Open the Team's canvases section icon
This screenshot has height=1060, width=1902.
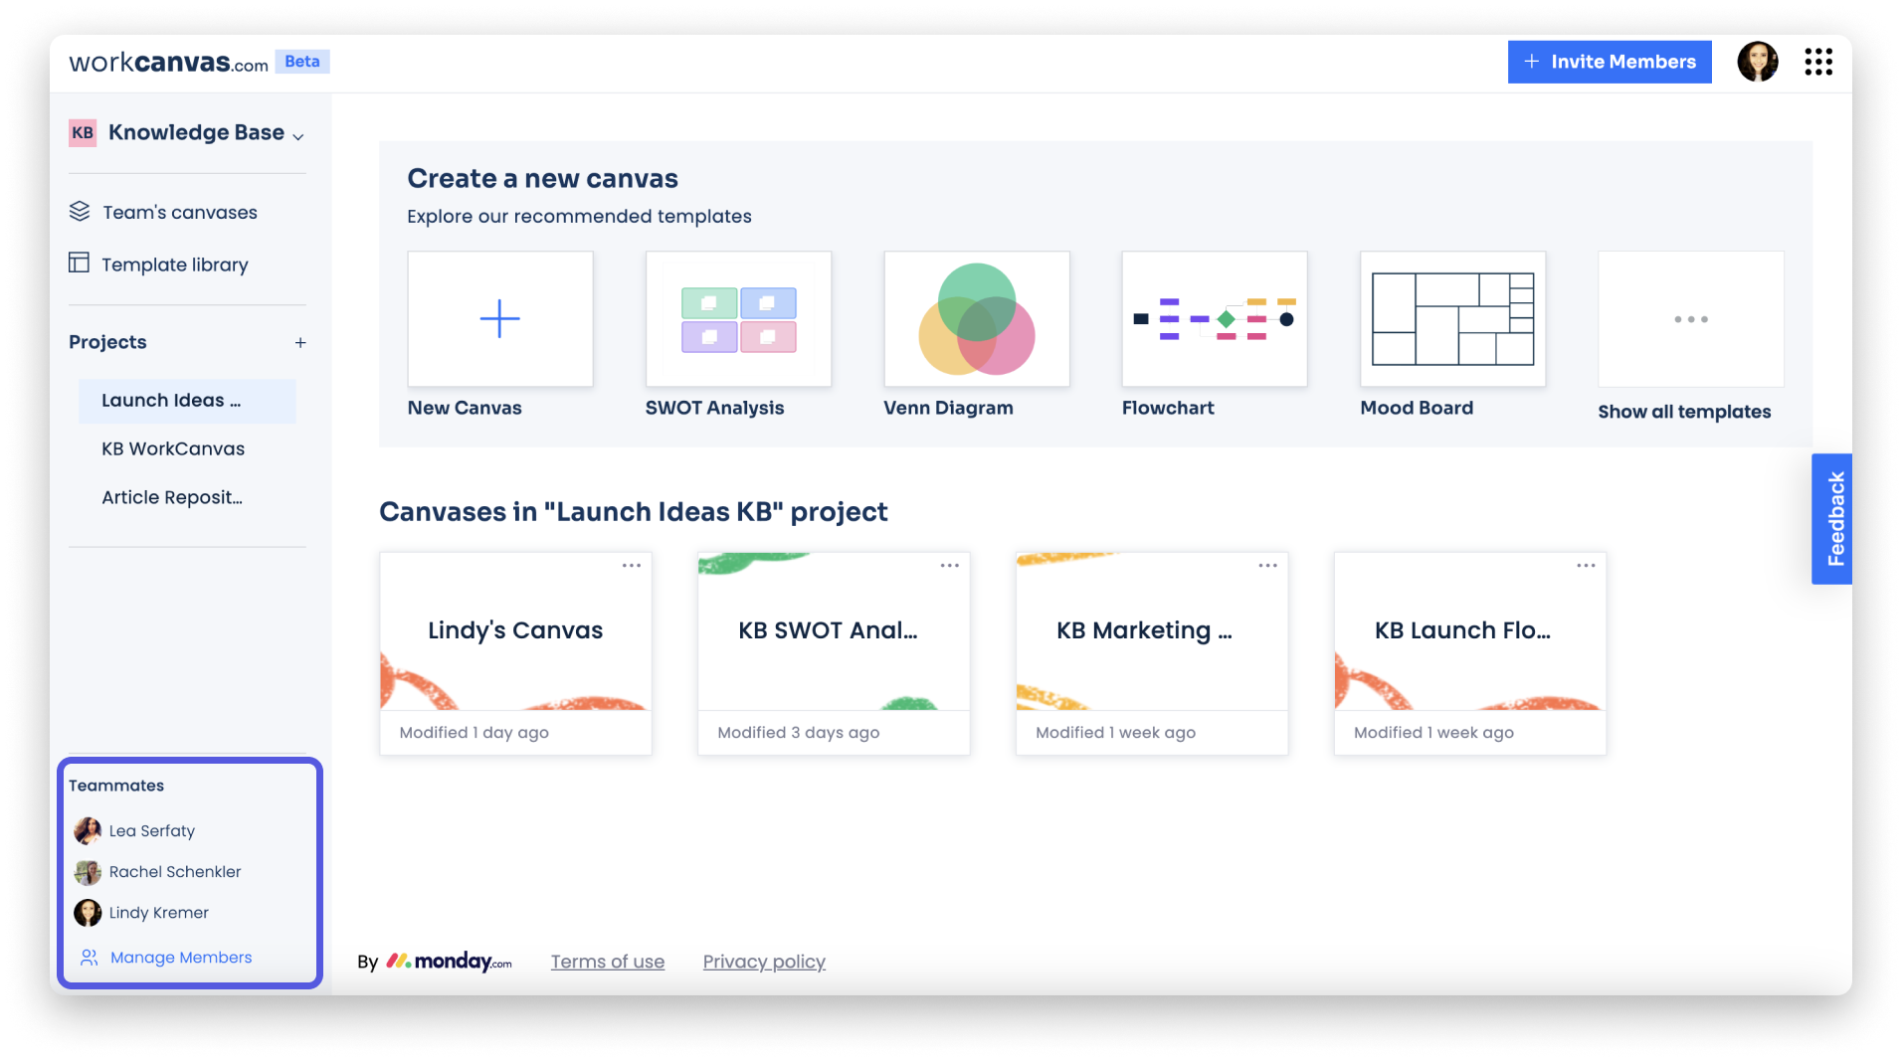click(82, 211)
